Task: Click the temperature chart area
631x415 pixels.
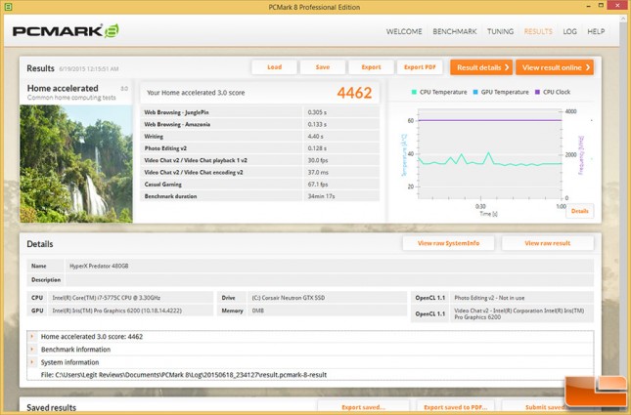Action: 490,154
